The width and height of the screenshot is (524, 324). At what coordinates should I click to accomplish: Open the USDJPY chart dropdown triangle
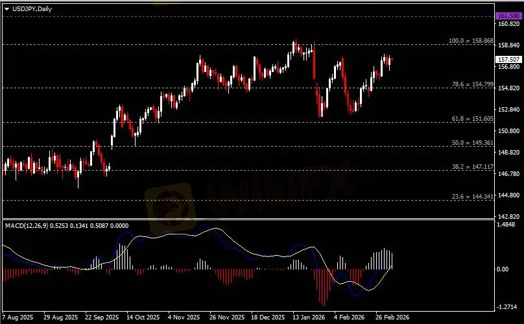pos(6,9)
